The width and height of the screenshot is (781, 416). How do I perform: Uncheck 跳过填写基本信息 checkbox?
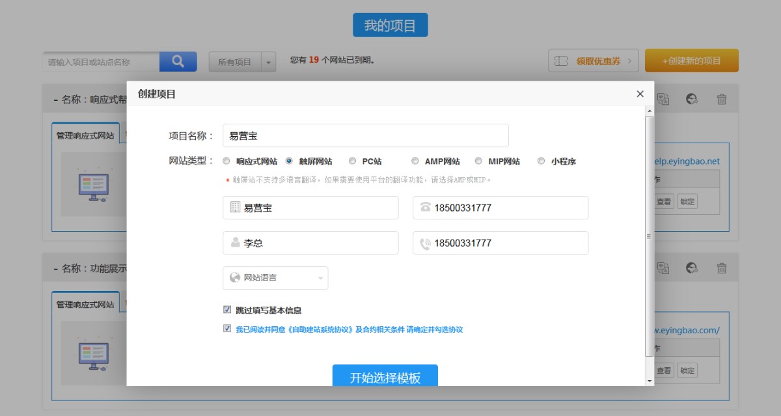(227, 310)
